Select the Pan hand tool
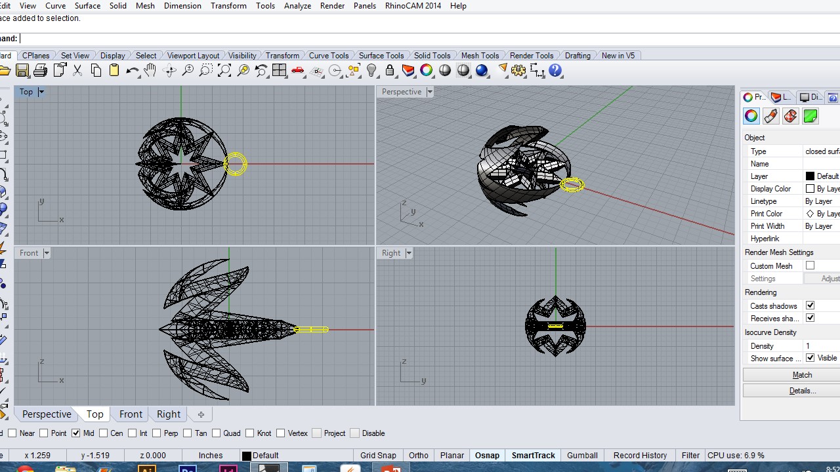This screenshot has width=840, height=472. [151, 71]
